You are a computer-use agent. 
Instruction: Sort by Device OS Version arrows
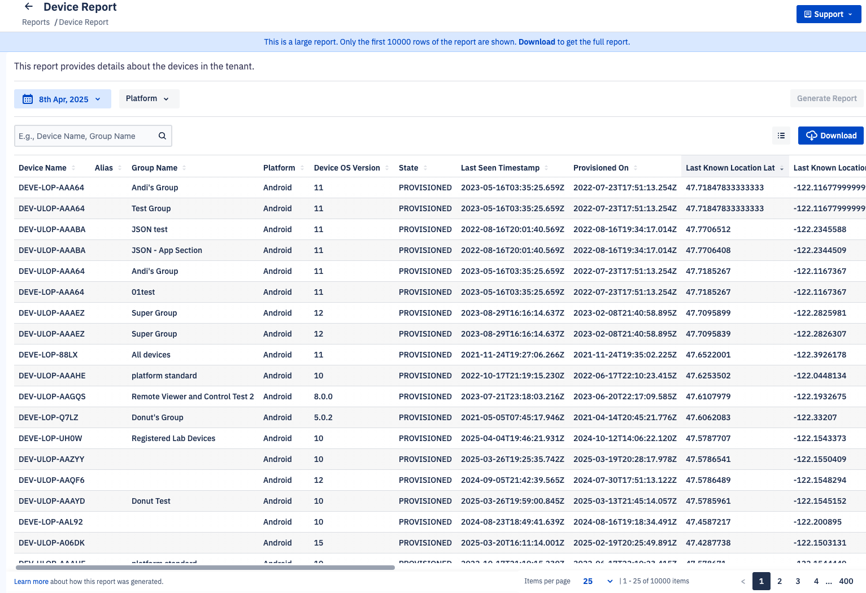387,168
